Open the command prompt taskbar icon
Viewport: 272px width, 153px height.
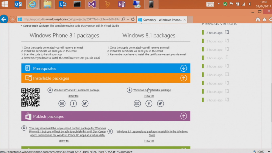point(77,4)
